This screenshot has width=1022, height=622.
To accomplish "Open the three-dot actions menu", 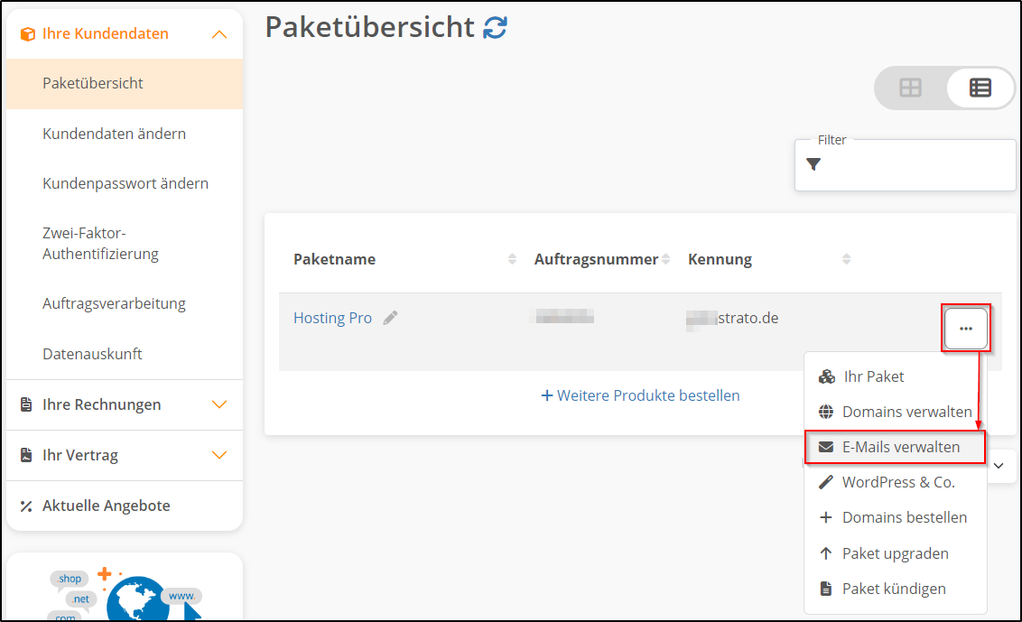I will [965, 328].
